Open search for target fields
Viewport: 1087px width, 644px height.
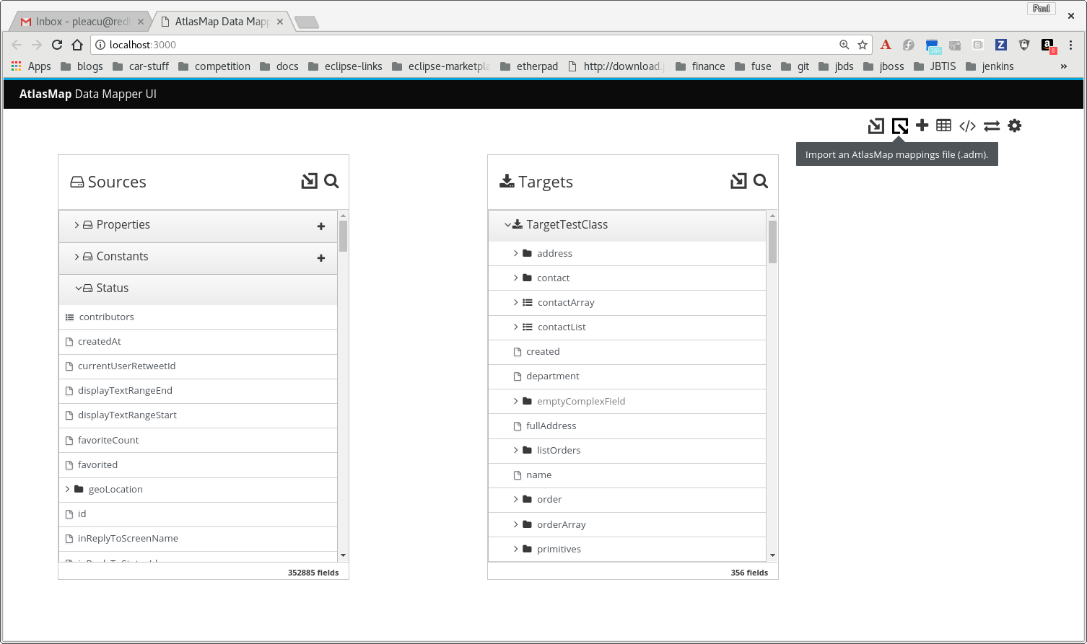click(760, 182)
